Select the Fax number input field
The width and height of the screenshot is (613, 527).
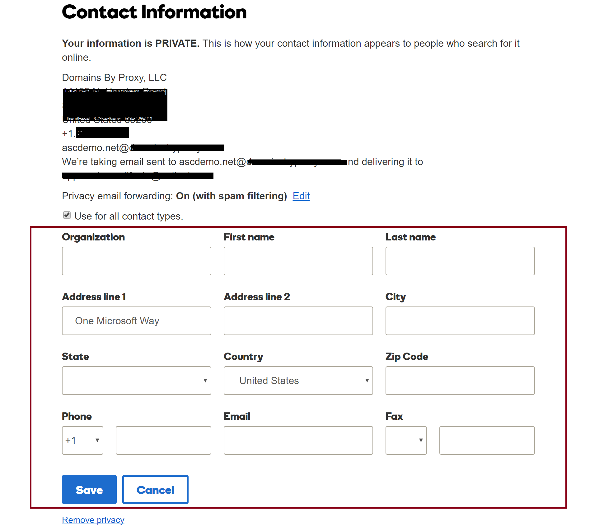(x=487, y=440)
